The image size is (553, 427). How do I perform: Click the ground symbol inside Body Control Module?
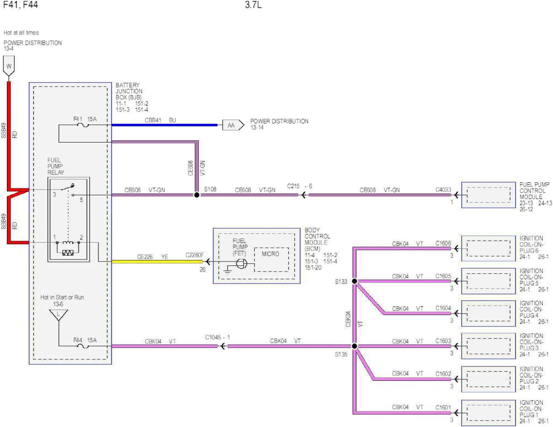click(x=227, y=272)
